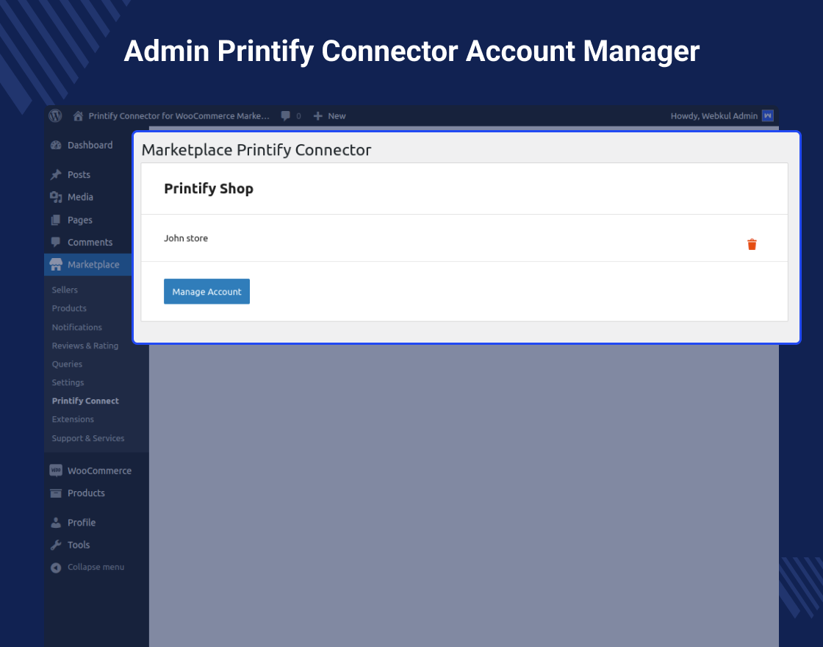823x647 pixels.
Task: Open the Webkul Admin avatar icon
Action: pyautogui.click(x=767, y=115)
